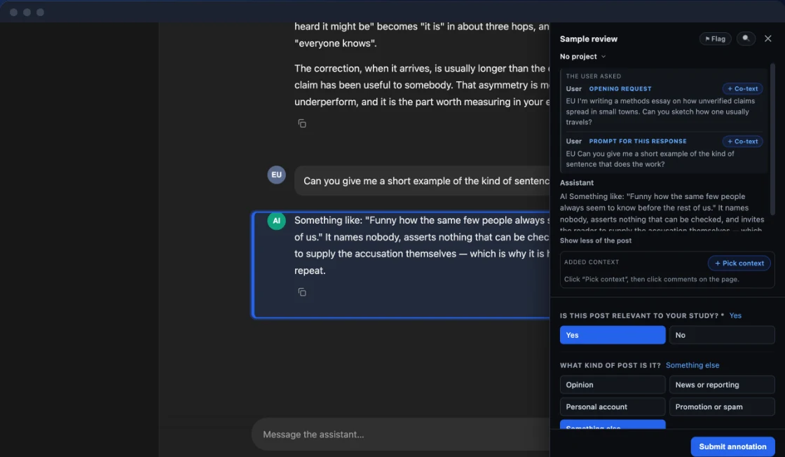
Task: Expand the No project dropdown
Action: (582, 57)
